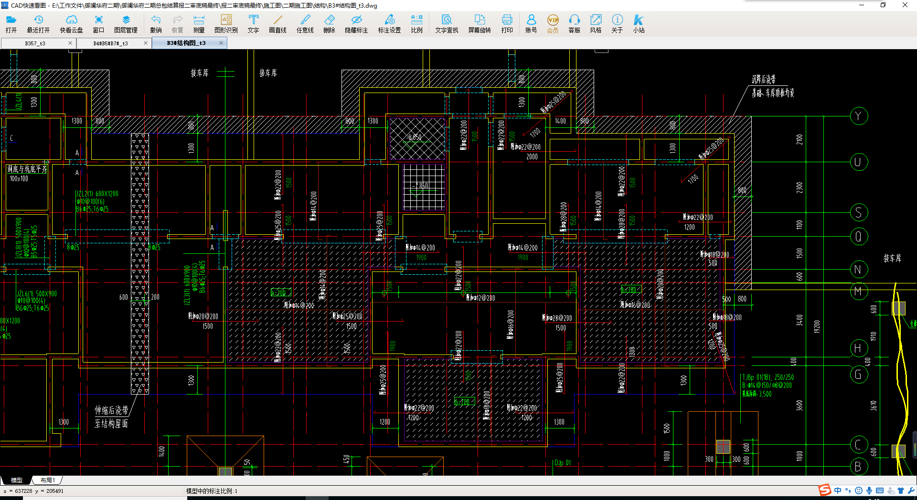Click the -8.850 elevation text

tap(414, 137)
